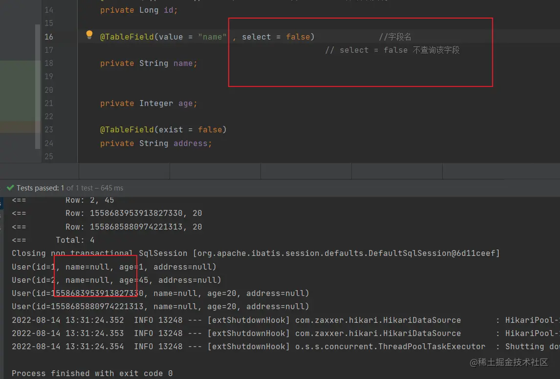Click line number 18 in gutter
560x379 pixels.
[x=49, y=63]
